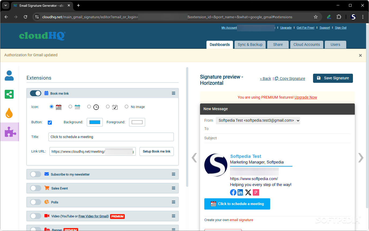369x231 pixels.
Task: View site information in address bar
Action: (37, 17)
